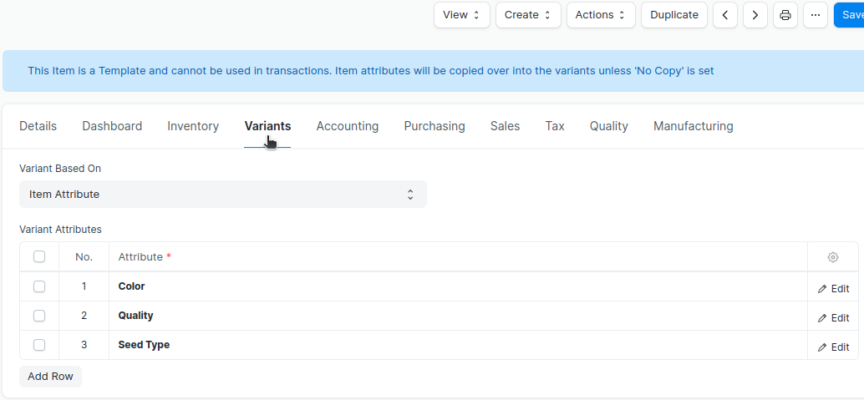Open the Variant Based On dropdown
Viewport: 864px width, 400px height.
click(222, 195)
